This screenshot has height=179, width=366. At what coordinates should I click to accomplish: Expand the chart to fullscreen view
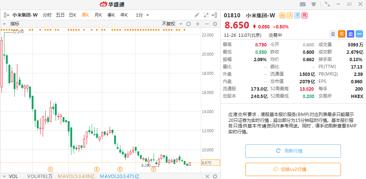pyautogui.click(x=206, y=15)
